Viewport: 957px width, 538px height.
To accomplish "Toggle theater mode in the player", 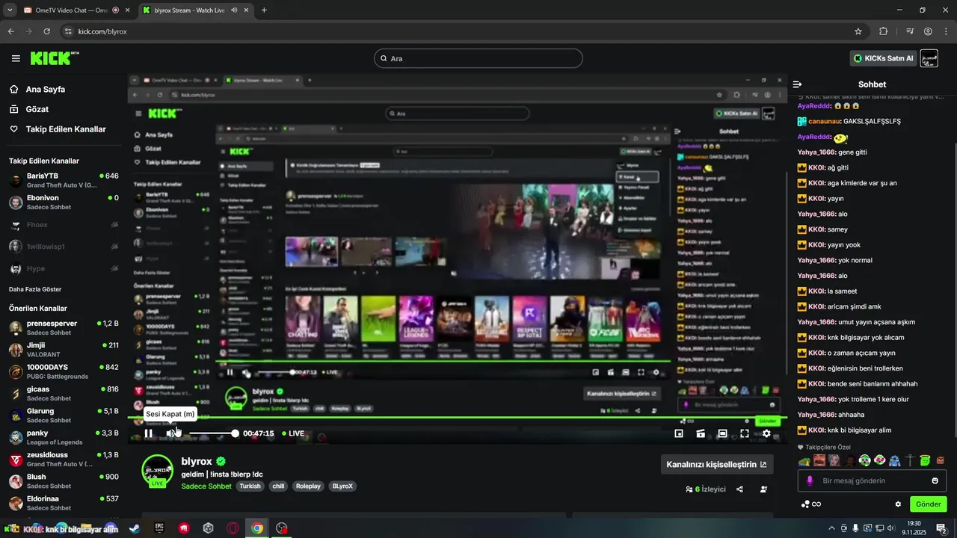I will (722, 433).
